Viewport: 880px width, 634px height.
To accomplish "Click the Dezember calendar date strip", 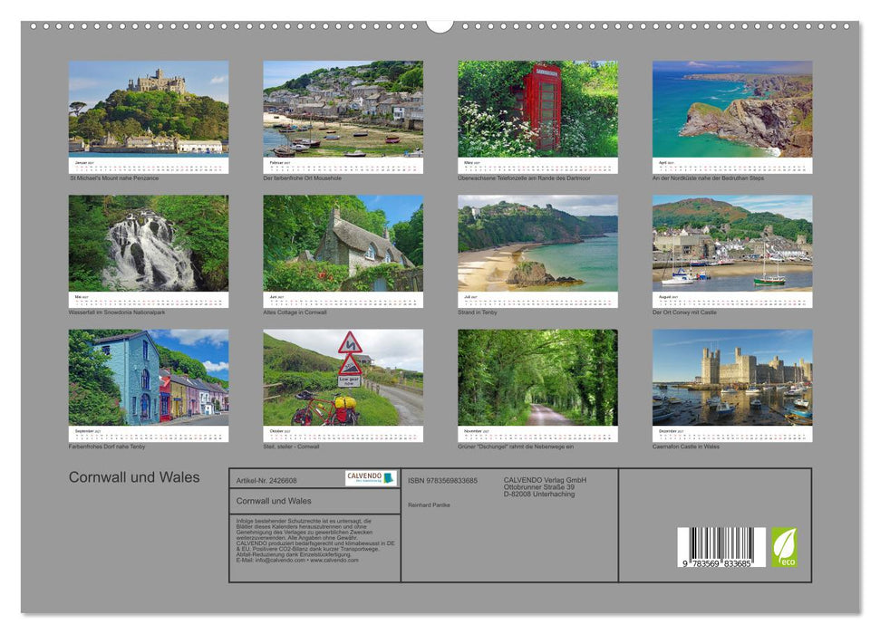I will coord(732,434).
